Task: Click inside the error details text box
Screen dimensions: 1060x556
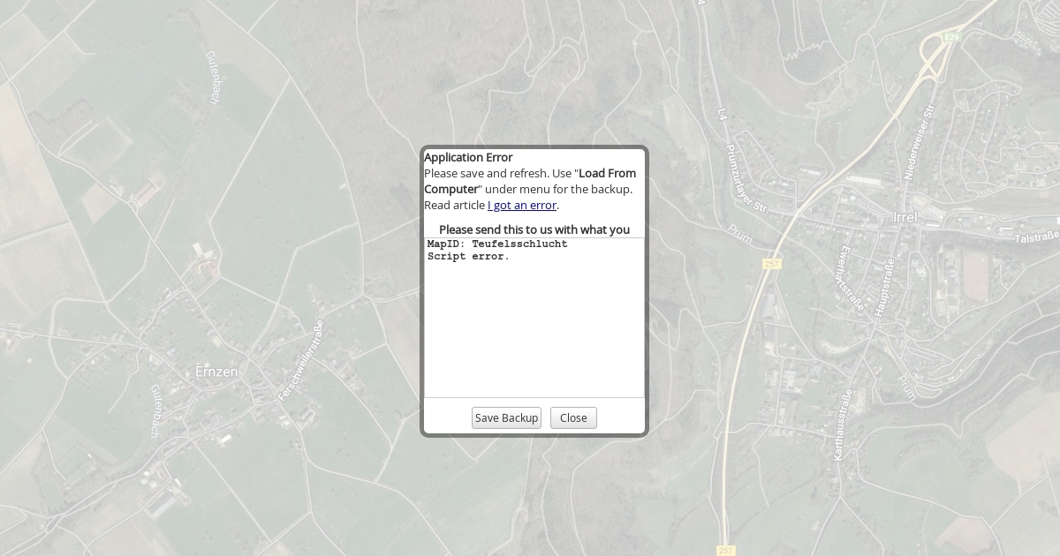Action: tap(534, 318)
